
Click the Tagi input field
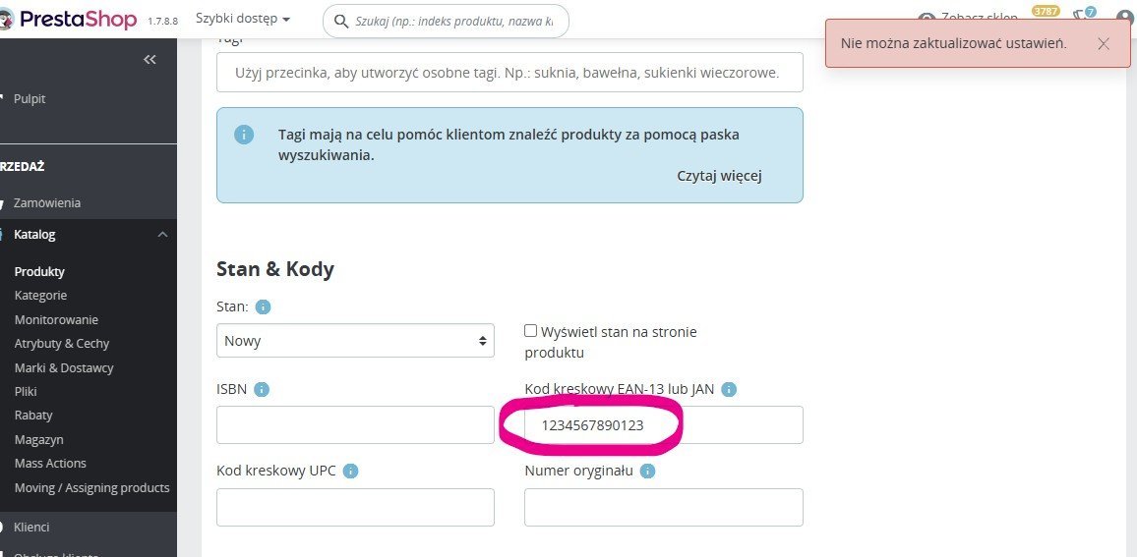point(509,73)
